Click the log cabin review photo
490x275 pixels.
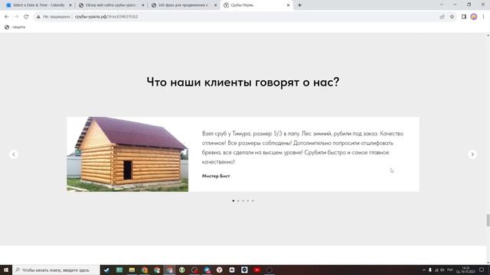click(128, 154)
